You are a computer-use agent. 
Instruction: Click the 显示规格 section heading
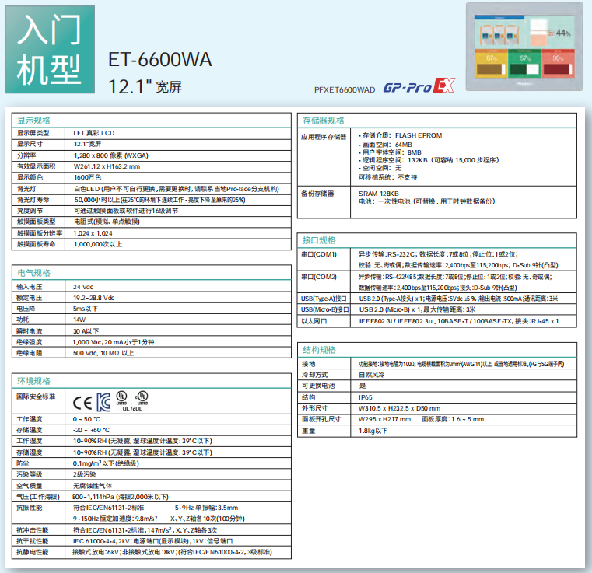(x=33, y=121)
